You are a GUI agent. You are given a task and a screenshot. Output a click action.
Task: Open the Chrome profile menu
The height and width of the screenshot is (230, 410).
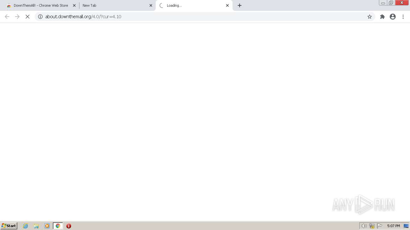[393, 17]
